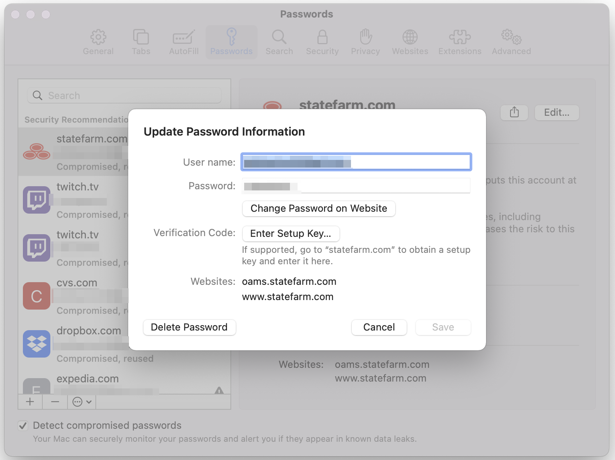Click Change Password on Website button
Viewport: 615px width, 460px height.
[x=319, y=208]
